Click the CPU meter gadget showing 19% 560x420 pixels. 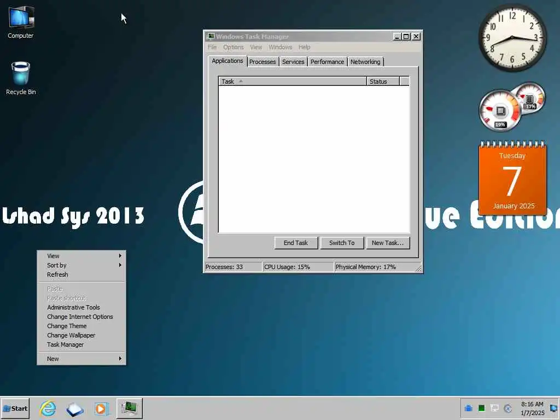point(500,110)
